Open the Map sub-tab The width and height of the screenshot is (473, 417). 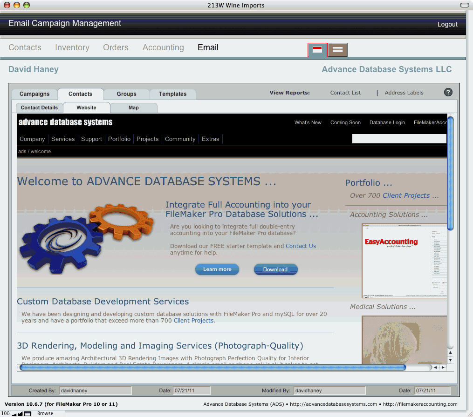[134, 108]
